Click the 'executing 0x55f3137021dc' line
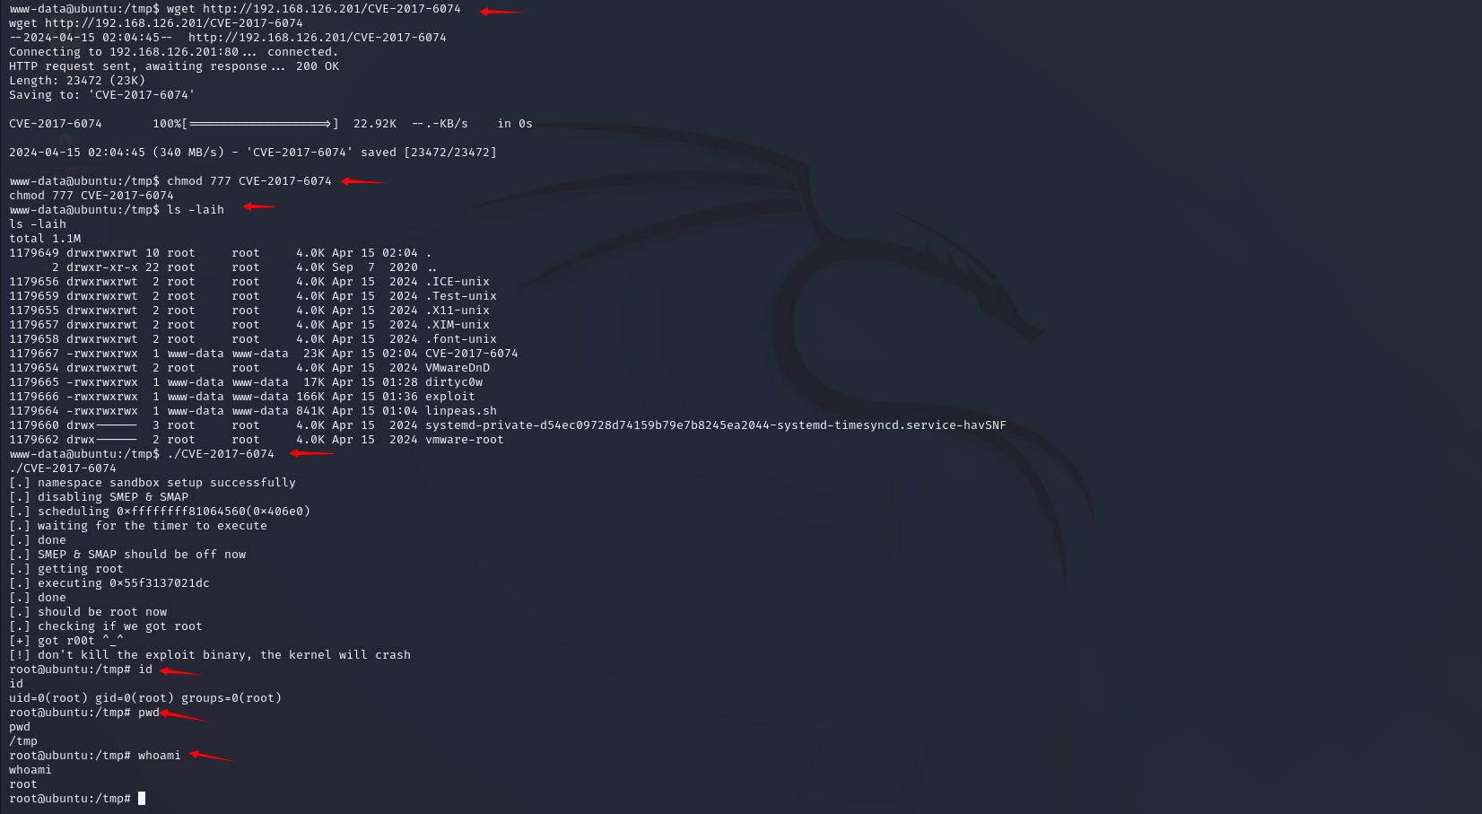The height and width of the screenshot is (814, 1482). pos(109,583)
